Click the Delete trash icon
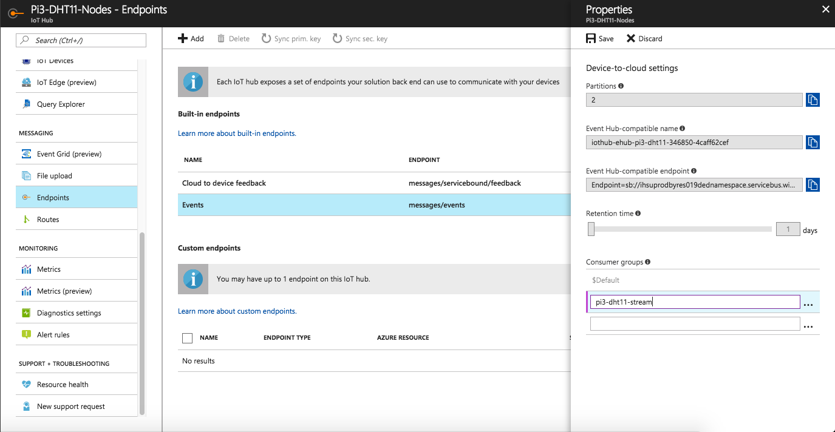Screen dimensions: 835x432 pos(221,38)
